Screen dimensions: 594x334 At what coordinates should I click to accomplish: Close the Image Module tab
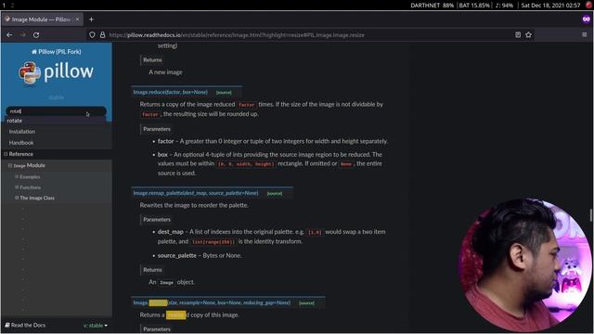pyautogui.click(x=77, y=19)
